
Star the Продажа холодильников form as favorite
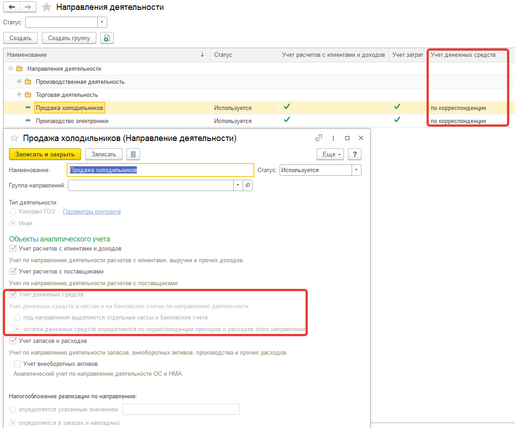14,138
